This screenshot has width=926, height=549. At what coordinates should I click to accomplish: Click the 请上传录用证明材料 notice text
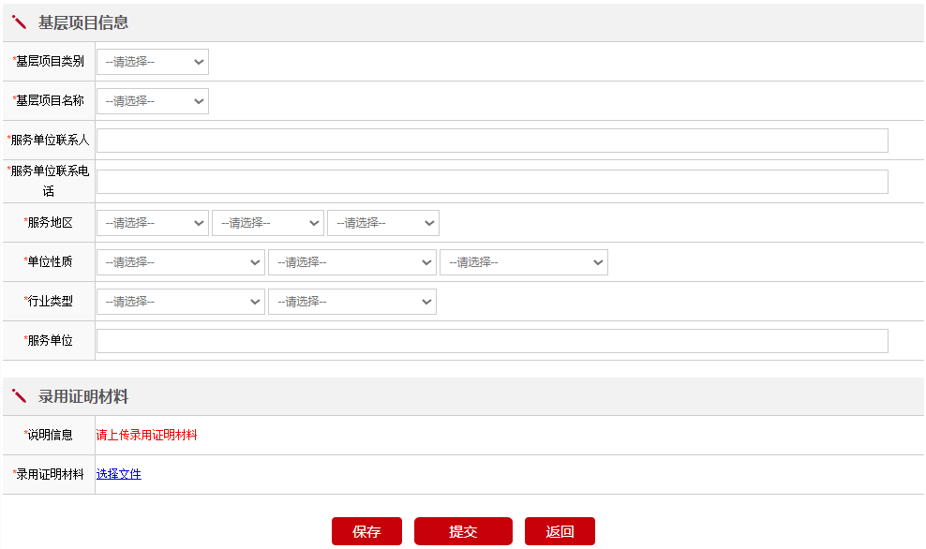click(147, 435)
